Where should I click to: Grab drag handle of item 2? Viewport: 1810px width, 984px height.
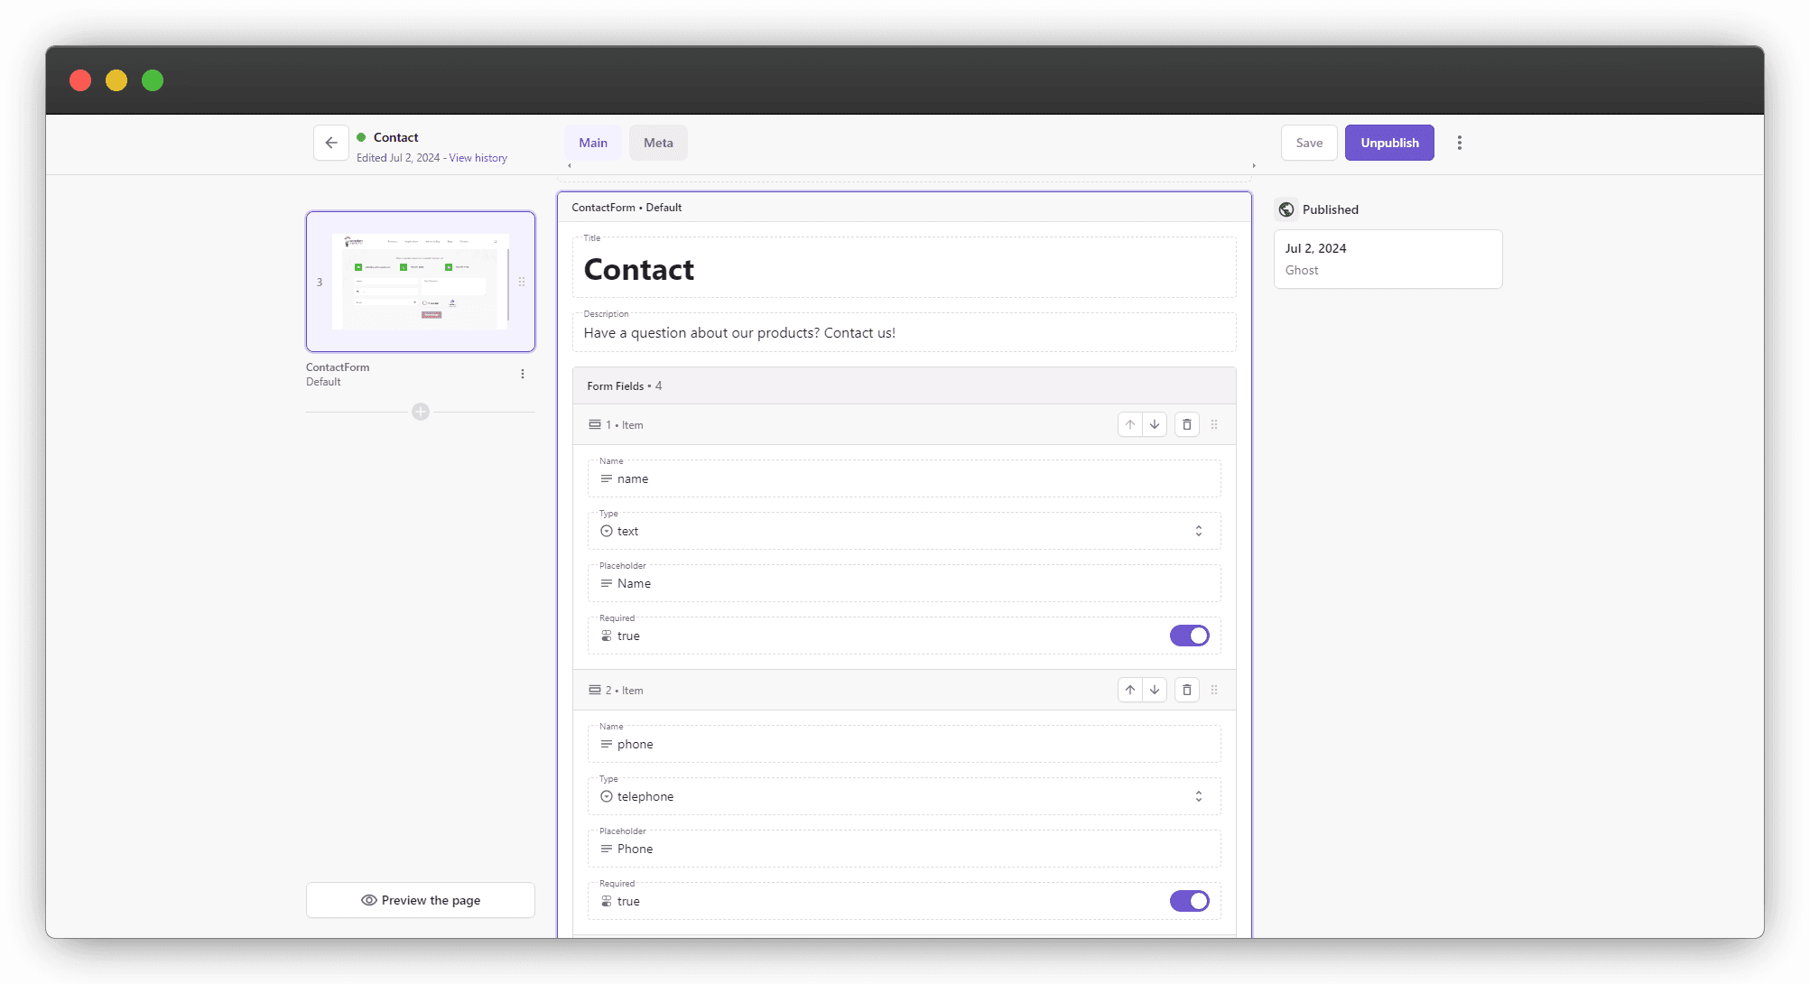coord(1214,690)
